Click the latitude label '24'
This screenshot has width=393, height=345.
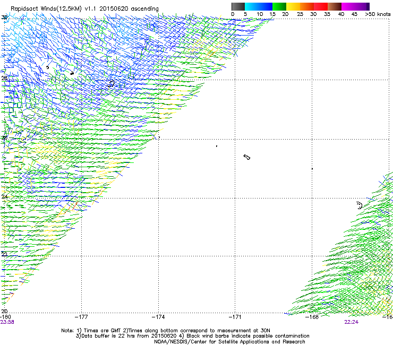(4, 197)
